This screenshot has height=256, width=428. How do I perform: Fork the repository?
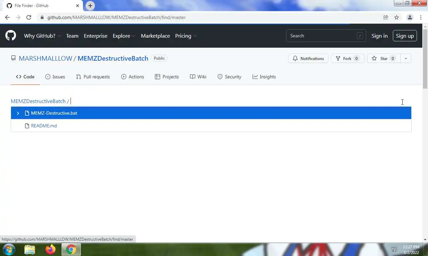347,58
